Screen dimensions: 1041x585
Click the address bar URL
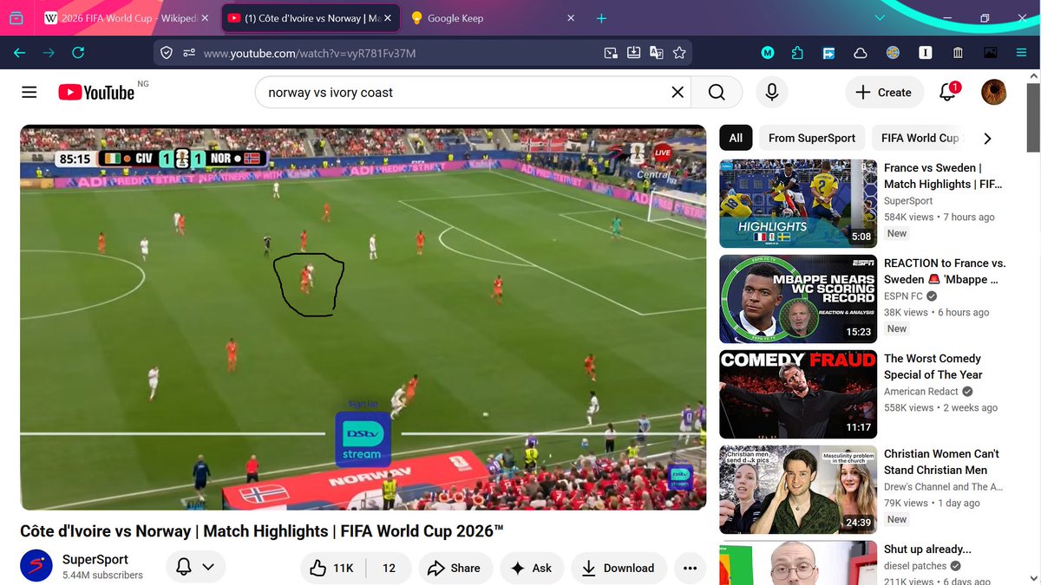pyautogui.click(x=310, y=54)
